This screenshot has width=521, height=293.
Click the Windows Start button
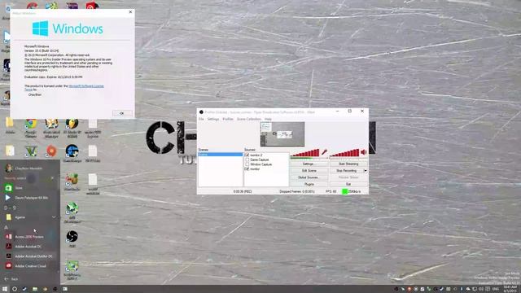5,289
